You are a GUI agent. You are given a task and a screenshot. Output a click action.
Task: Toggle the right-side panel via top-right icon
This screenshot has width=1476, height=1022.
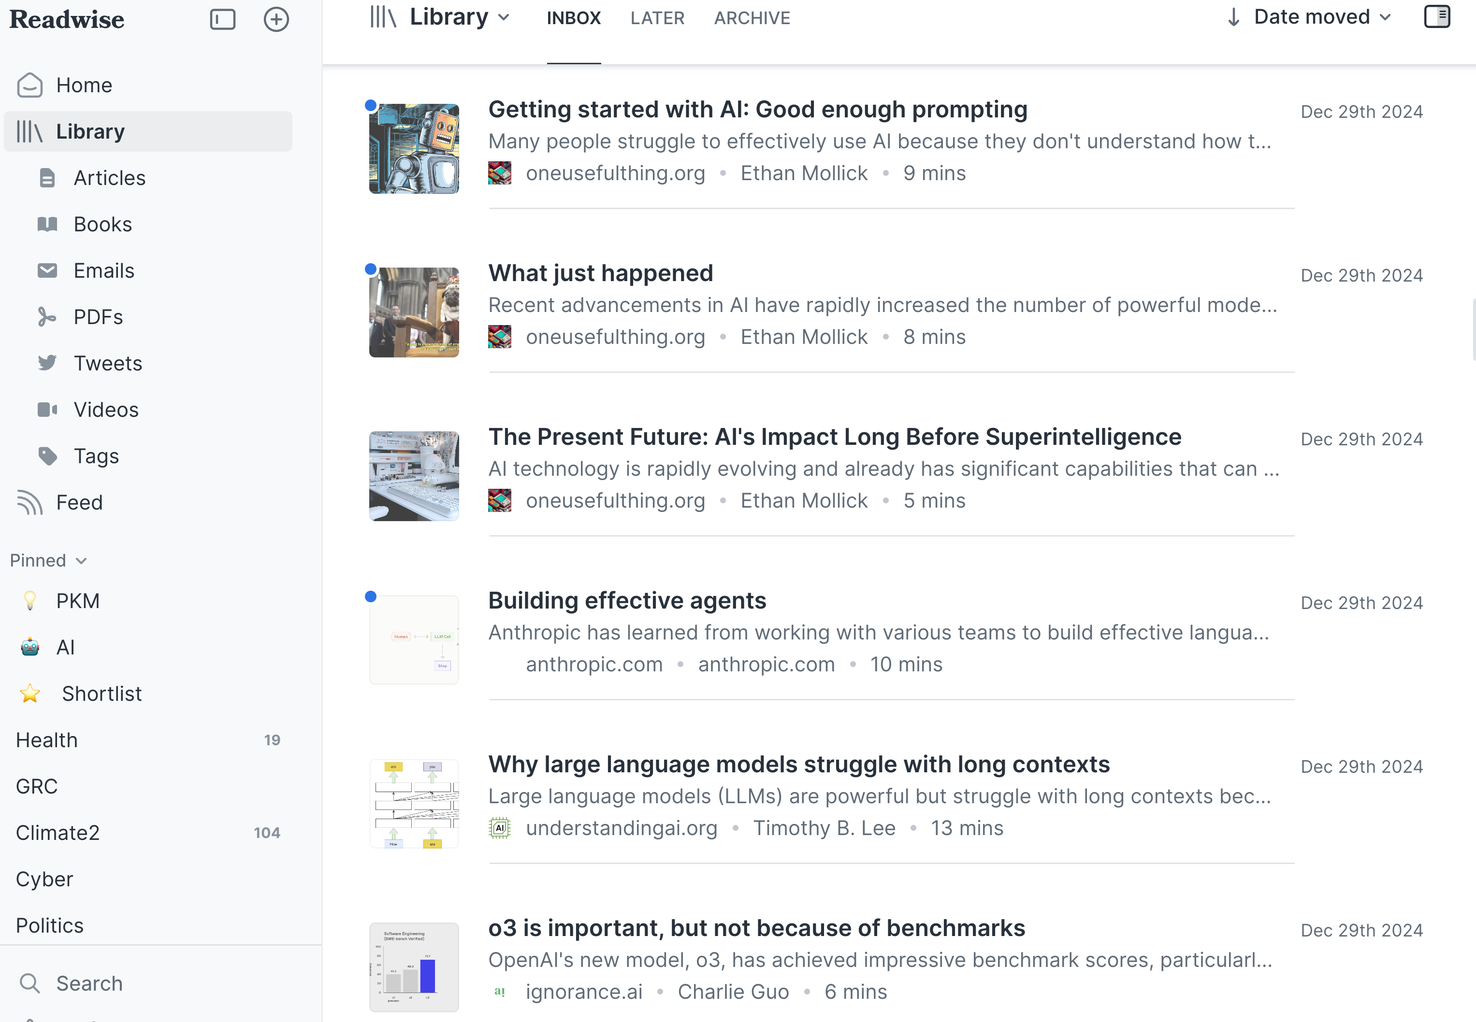[1437, 16]
